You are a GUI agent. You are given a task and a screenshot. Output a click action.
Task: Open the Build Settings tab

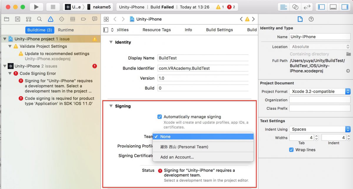[219, 30]
